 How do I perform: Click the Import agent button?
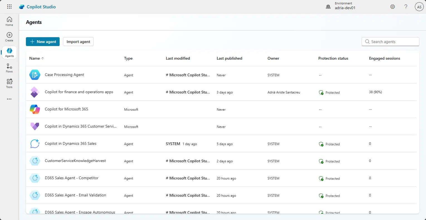point(78,42)
